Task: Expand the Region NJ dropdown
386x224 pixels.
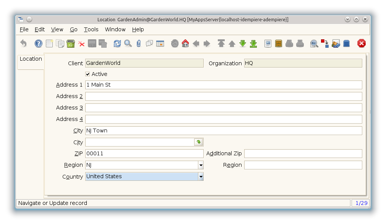Action: pyautogui.click(x=201, y=165)
